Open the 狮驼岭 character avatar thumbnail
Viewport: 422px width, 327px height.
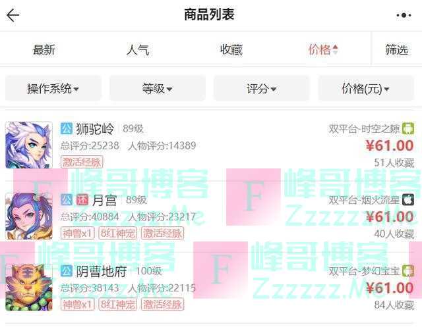(x=29, y=145)
